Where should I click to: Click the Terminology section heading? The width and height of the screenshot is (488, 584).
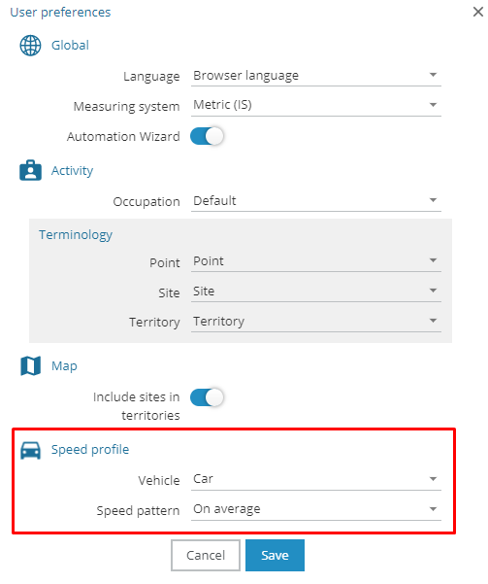click(x=76, y=235)
